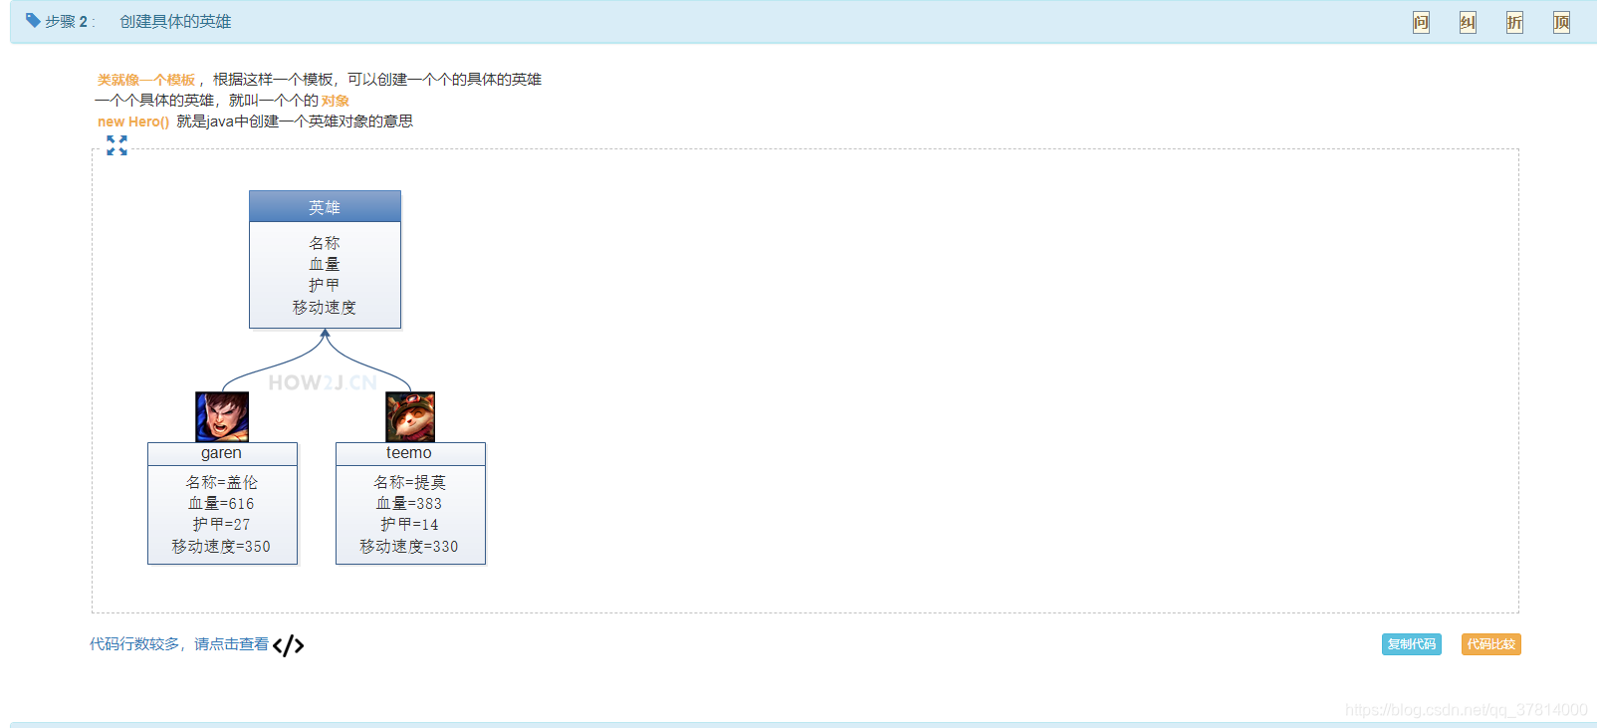This screenshot has width=1597, height=728.
Task: Click the 步骤 2 label
Action: 68,21
